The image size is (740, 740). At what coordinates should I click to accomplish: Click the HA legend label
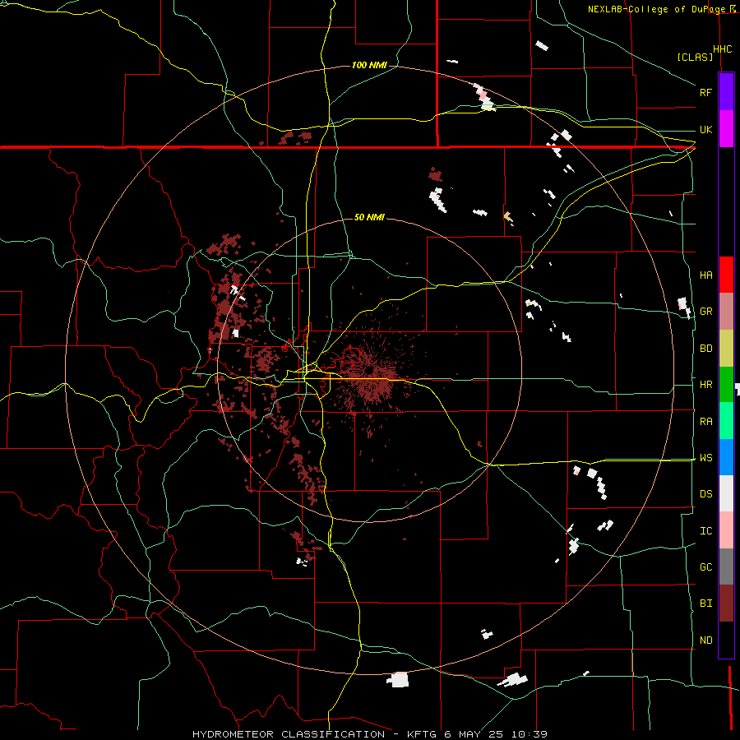pos(705,275)
